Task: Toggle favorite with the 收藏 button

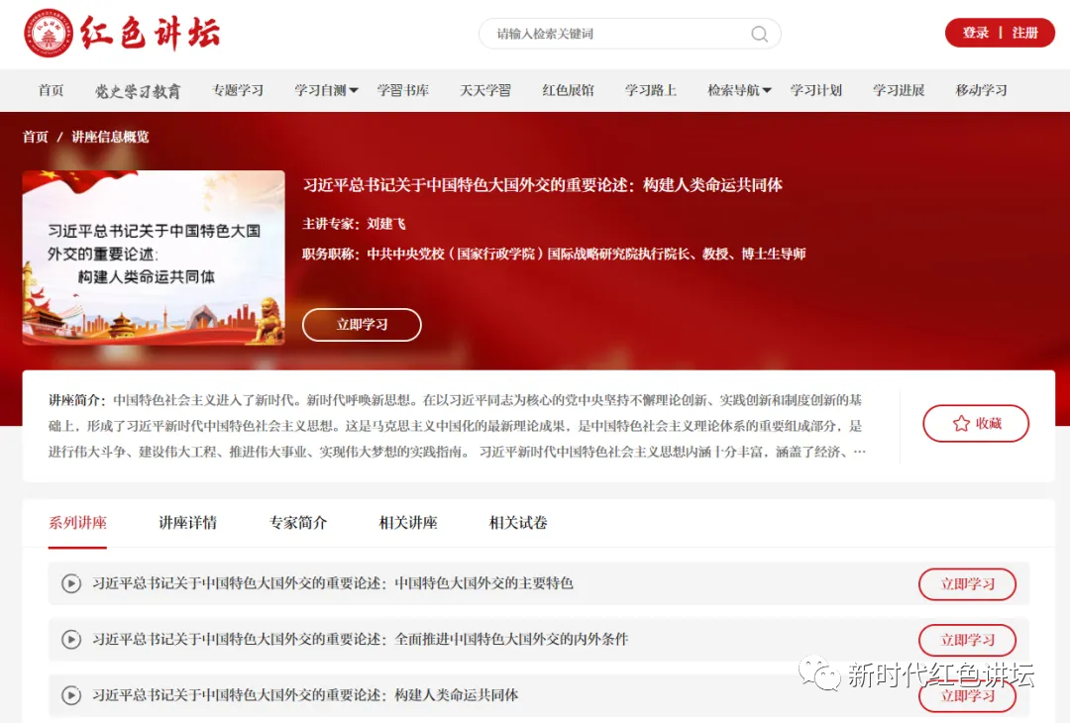Action: click(976, 422)
